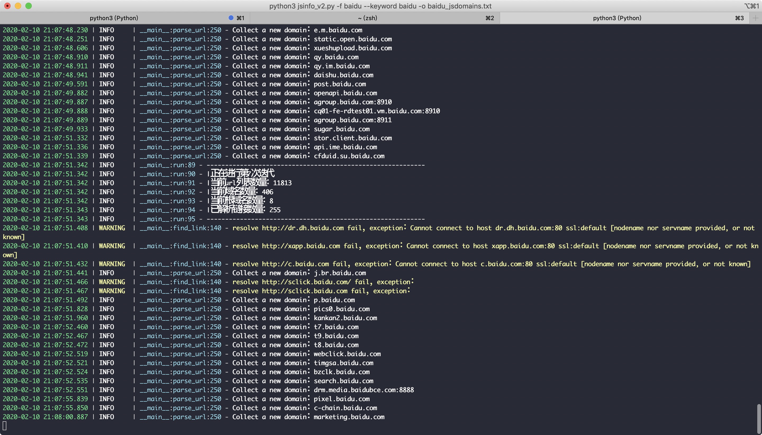Click the marketing.baidu.com domain text
Image resolution: width=762 pixels, height=435 pixels.
[x=349, y=417]
